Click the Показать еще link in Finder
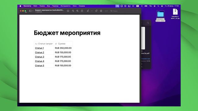Screen dimensions: 198x111 click(146, 59)
